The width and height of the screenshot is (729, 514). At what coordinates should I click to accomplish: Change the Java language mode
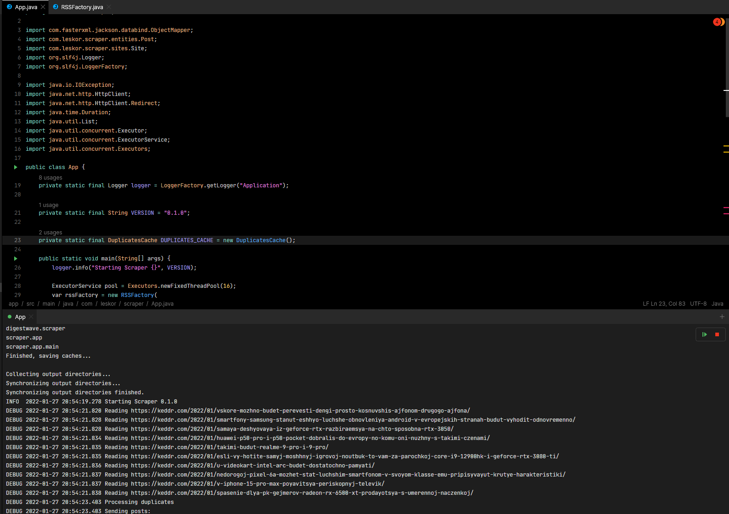point(718,304)
